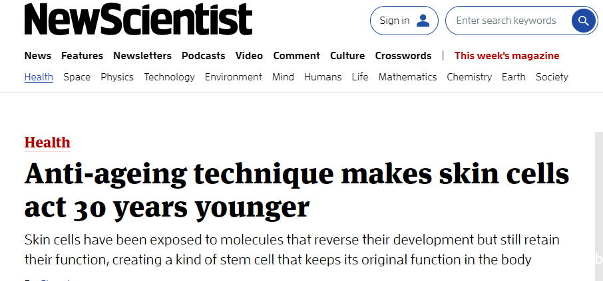Click the user profile icon

point(423,21)
